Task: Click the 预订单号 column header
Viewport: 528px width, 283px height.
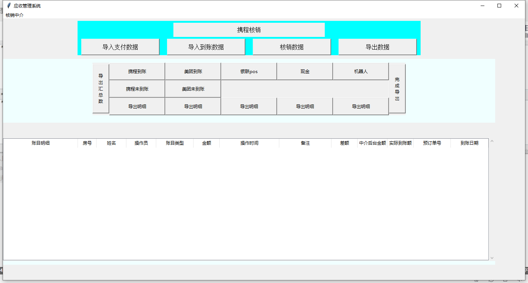Action: pyautogui.click(x=432, y=143)
